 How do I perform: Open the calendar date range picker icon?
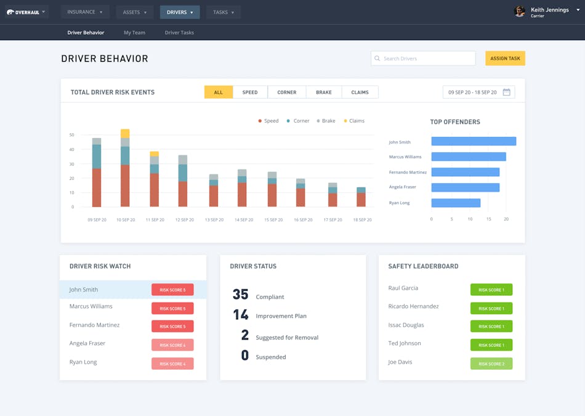pyautogui.click(x=507, y=91)
